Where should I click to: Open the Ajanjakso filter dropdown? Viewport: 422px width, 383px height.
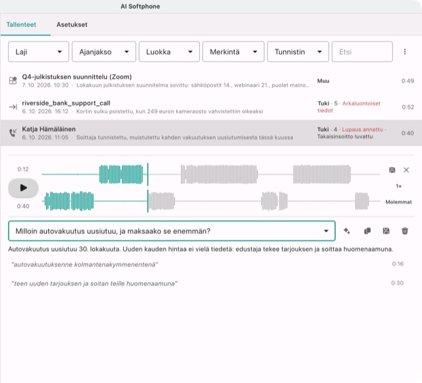[104, 51]
